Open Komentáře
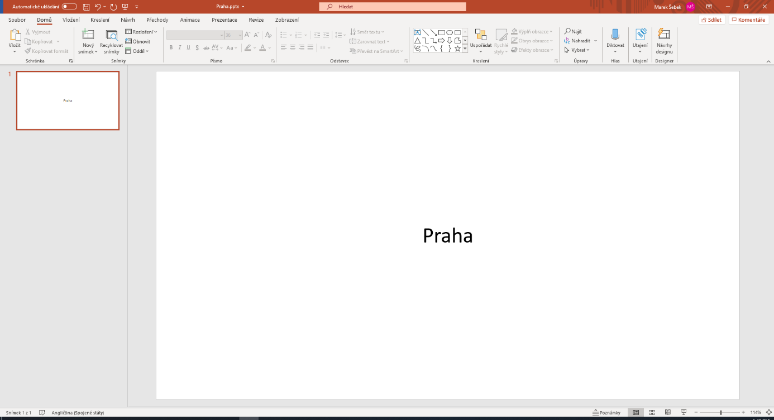774x420 pixels. click(x=748, y=19)
